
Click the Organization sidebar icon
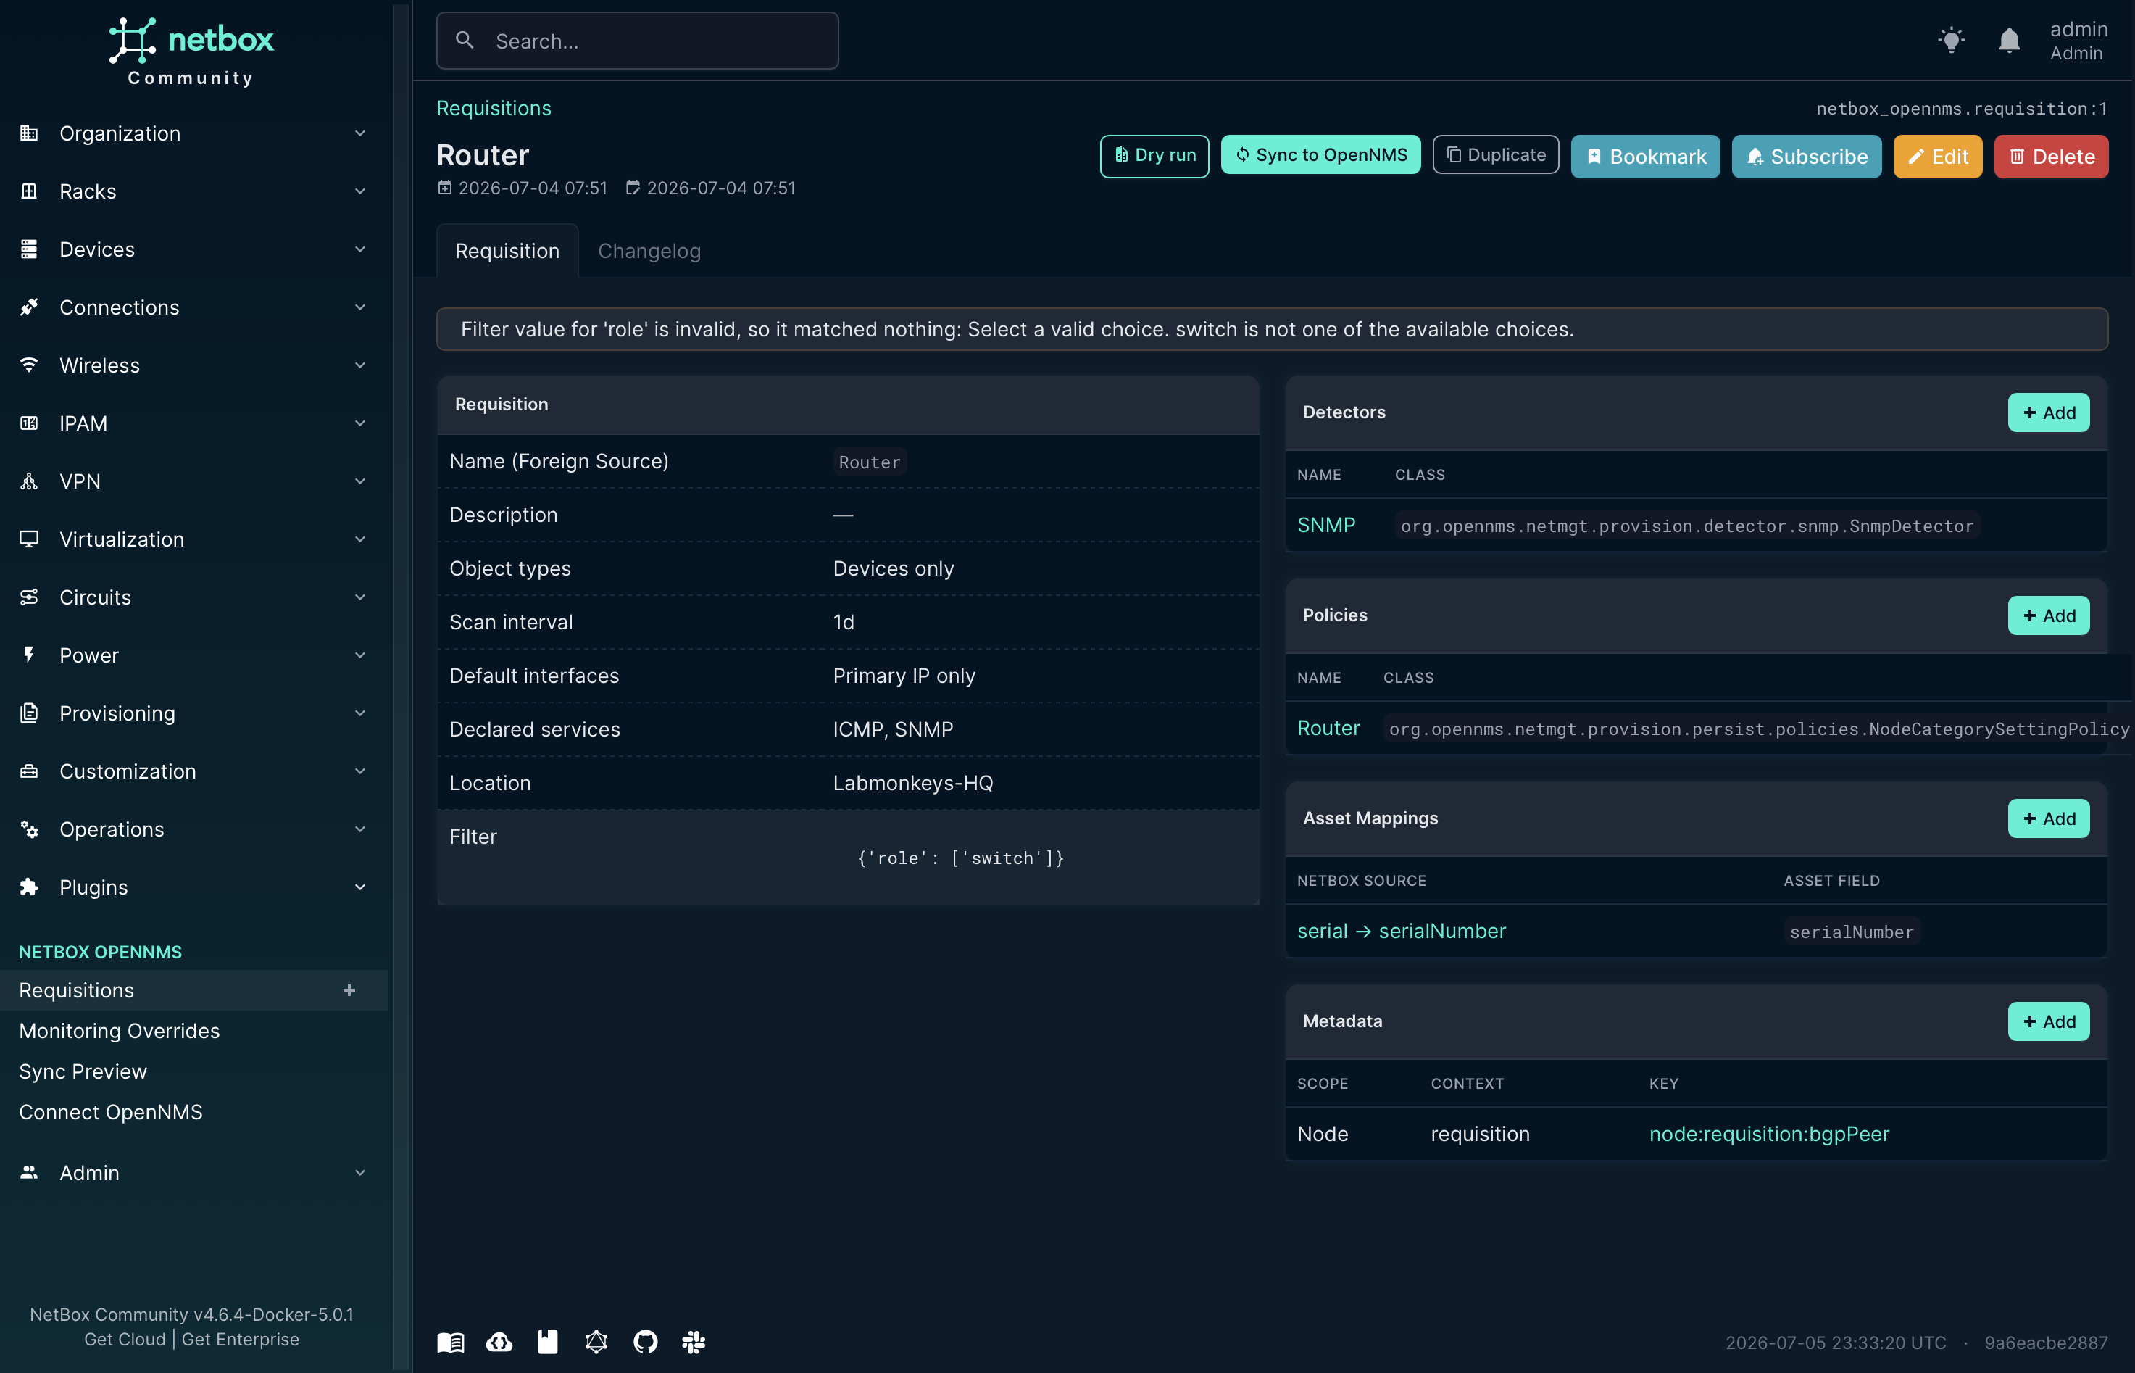pyautogui.click(x=30, y=133)
